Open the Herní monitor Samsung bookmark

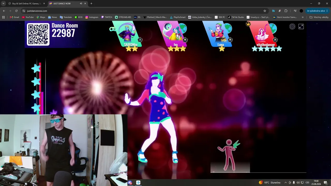point(285,17)
